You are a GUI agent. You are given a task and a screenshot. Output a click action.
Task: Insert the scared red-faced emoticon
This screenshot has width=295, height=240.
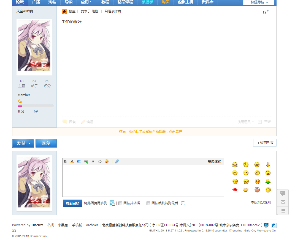pyautogui.click(x=257, y=190)
